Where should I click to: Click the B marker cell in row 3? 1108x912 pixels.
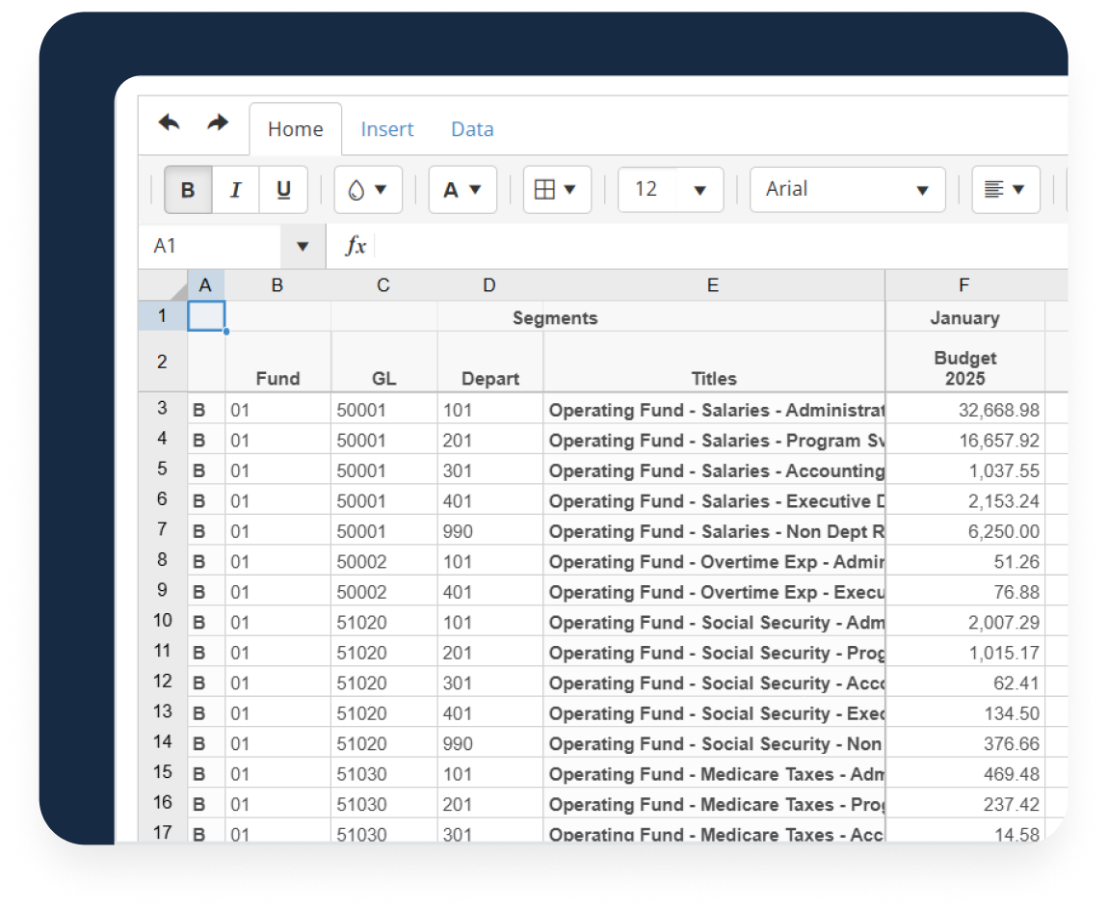[206, 410]
